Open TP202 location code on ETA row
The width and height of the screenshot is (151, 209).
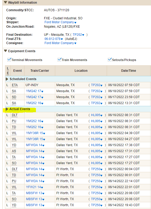pos(97,85)
